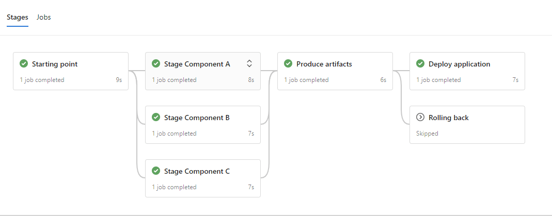
Task: Click '1 job completed' under Deploy application
Action: 438,80
